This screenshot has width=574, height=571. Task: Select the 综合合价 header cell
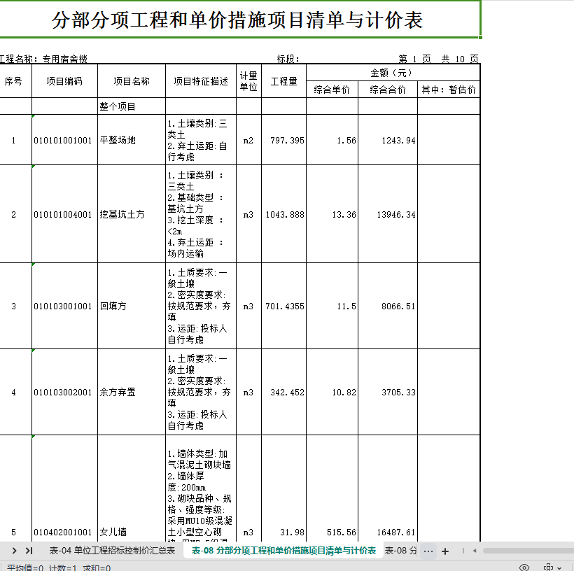[x=388, y=90]
